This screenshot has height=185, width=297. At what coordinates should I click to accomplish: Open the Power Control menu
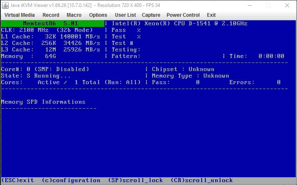[x=183, y=15]
